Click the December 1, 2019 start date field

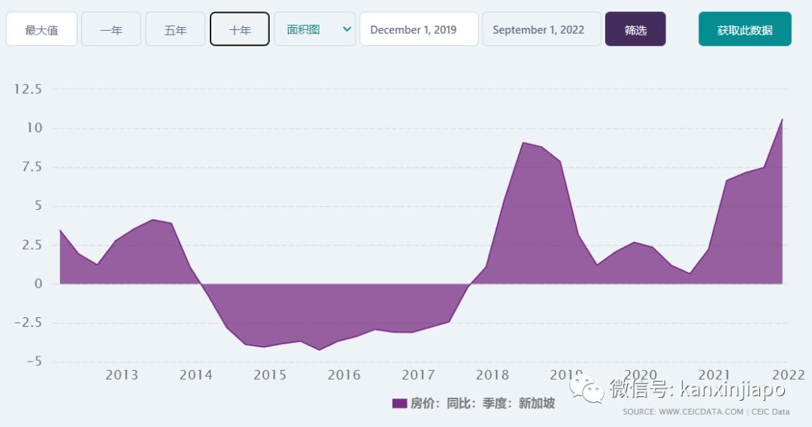419,30
